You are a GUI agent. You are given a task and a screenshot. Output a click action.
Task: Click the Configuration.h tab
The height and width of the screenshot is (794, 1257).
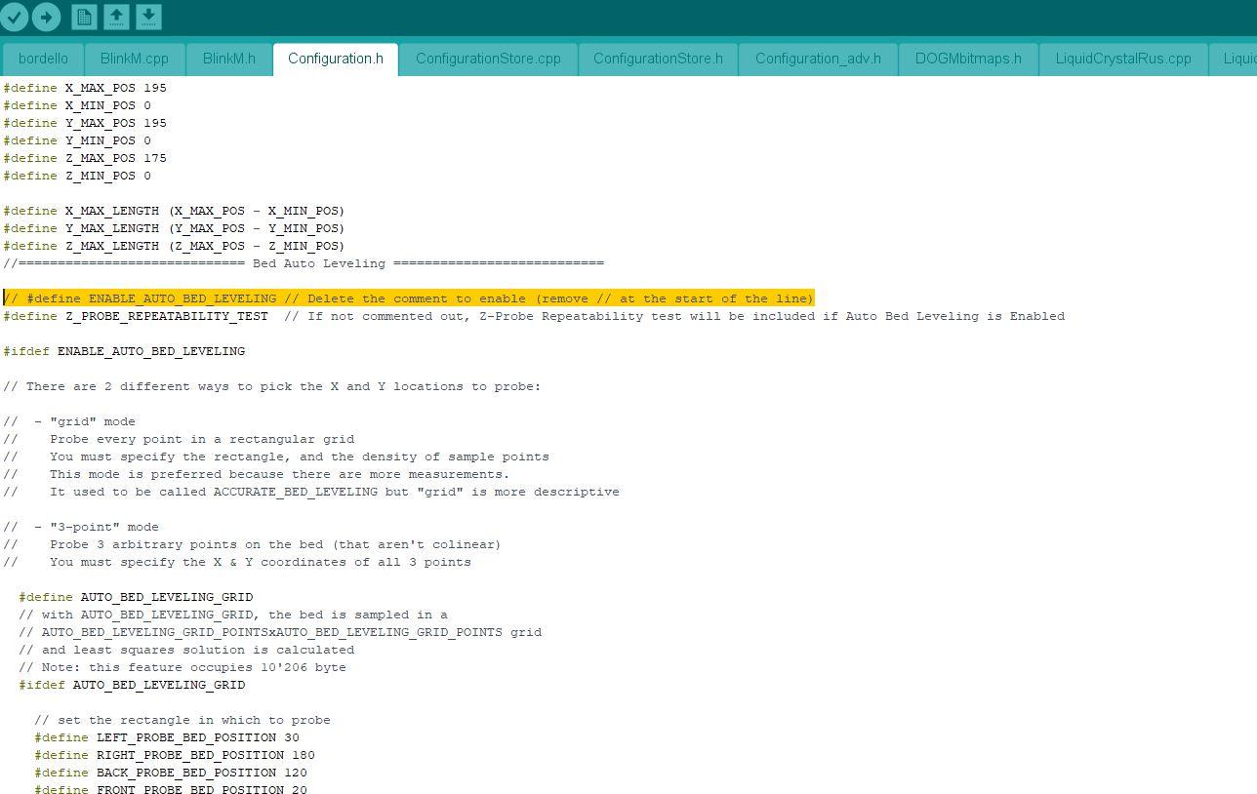tap(335, 59)
